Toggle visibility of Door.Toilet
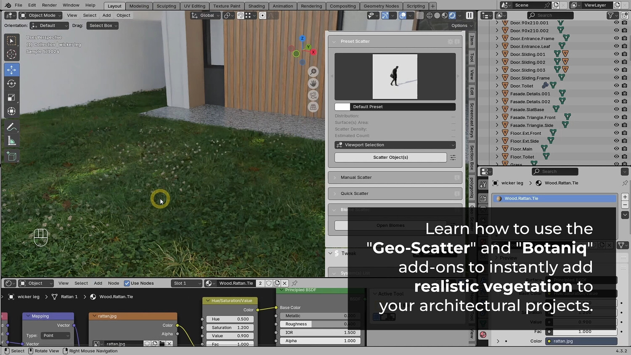The width and height of the screenshot is (631, 355). tap(616, 86)
